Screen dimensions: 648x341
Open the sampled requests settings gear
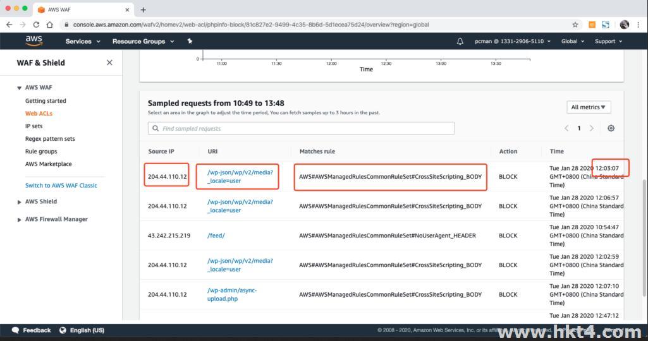(611, 128)
